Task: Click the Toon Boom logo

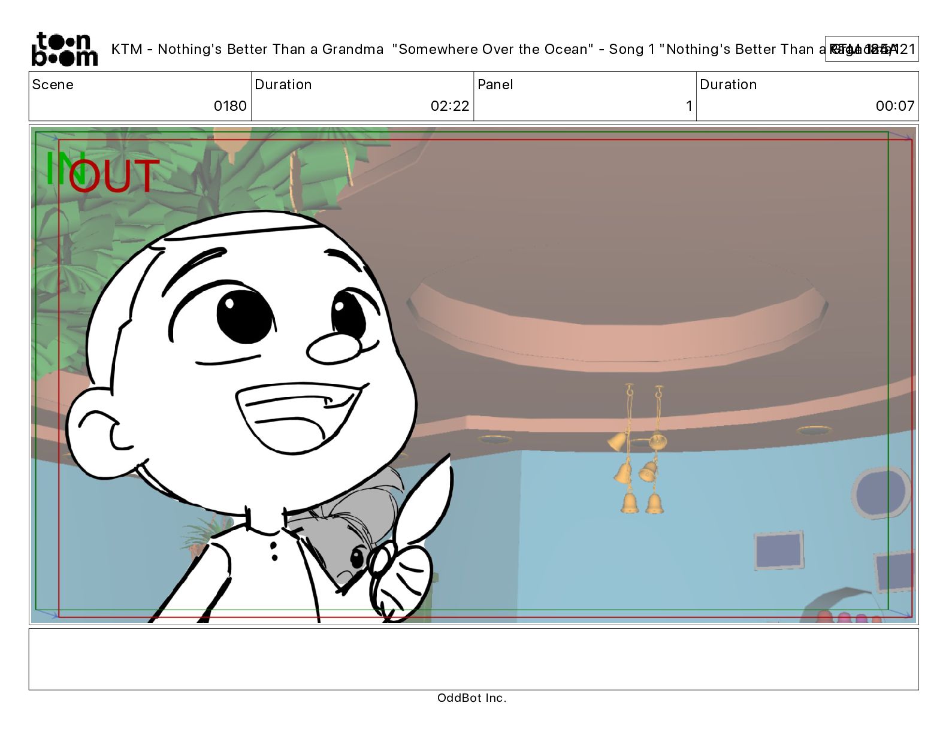Action: pyautogui.click(x=65, y=49)
